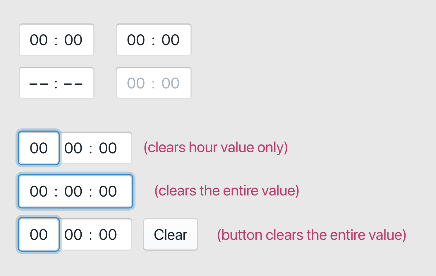Click the dashed placeholder time input
Screen dimensions: 436x276
pos(56,83)
